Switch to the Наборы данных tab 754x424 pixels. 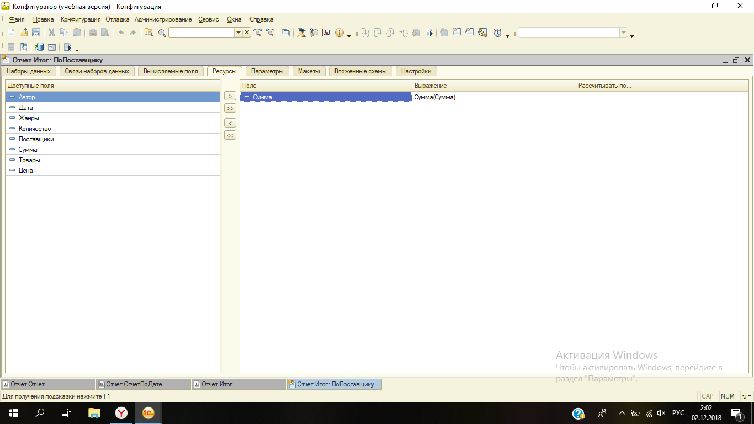pos(29,71)
